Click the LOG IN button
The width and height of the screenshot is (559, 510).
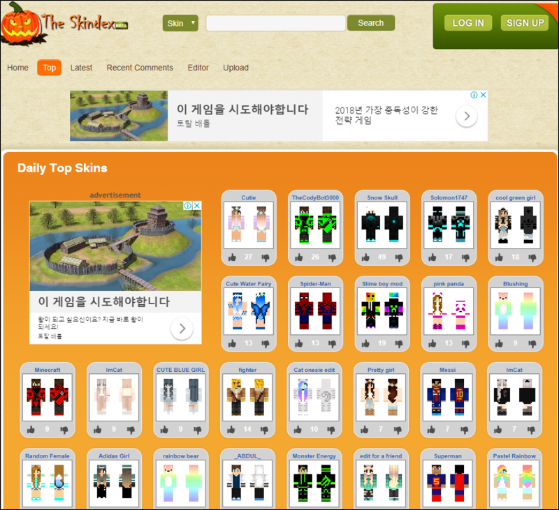click(x=468, y=23)
